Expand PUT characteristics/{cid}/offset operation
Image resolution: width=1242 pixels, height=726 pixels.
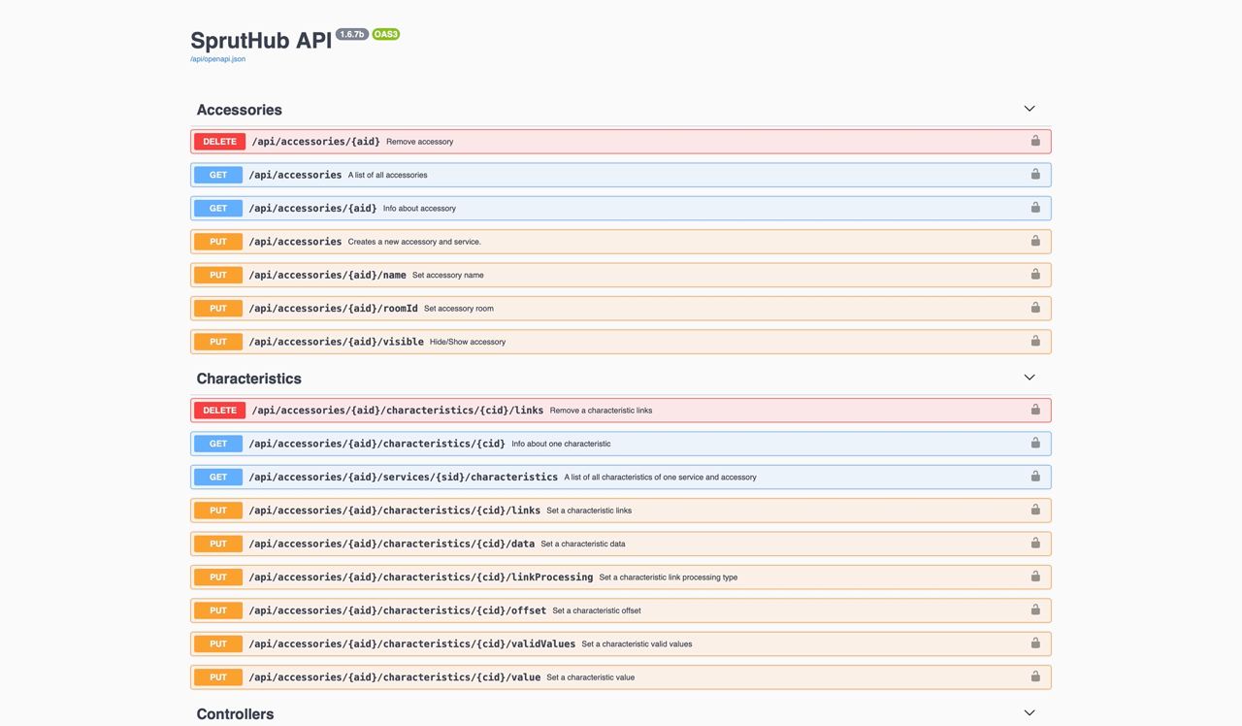(621, 610)
